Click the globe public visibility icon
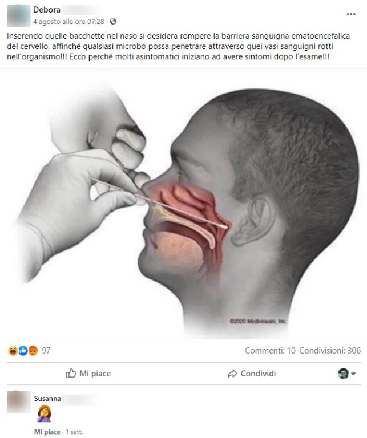Image resolution: width=367 pixels, height=438 pixels. click(x=113, y=22)
